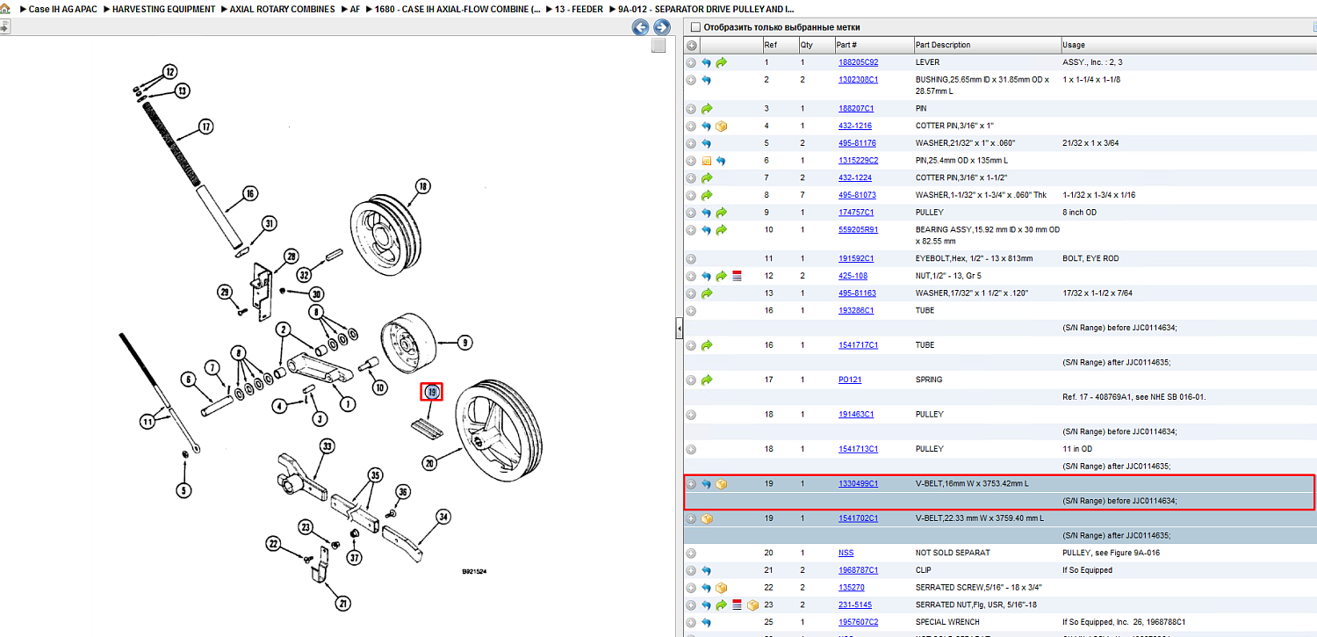Open part number link 495-81073
1317x637 pixels.
coord(857,195)
